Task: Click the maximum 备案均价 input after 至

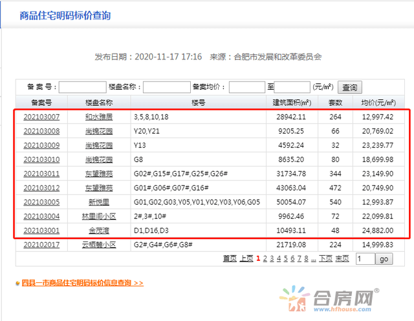Action: [x=292, y=87]
